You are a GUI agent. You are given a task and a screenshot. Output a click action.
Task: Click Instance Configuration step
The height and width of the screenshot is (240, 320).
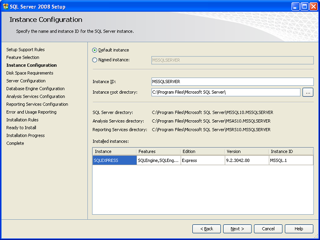[x=31, y=65]
